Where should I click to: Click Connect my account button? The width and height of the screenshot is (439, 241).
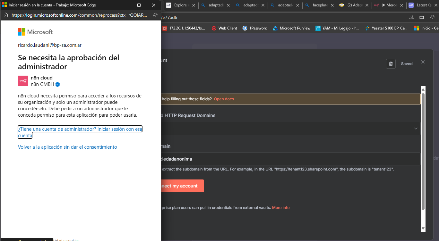pyautogui.click(x=182, y=186)
